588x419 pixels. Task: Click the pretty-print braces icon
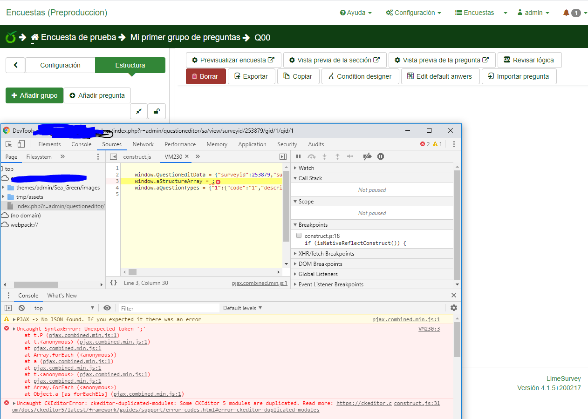pyautogui.click(x=113, y=283)
